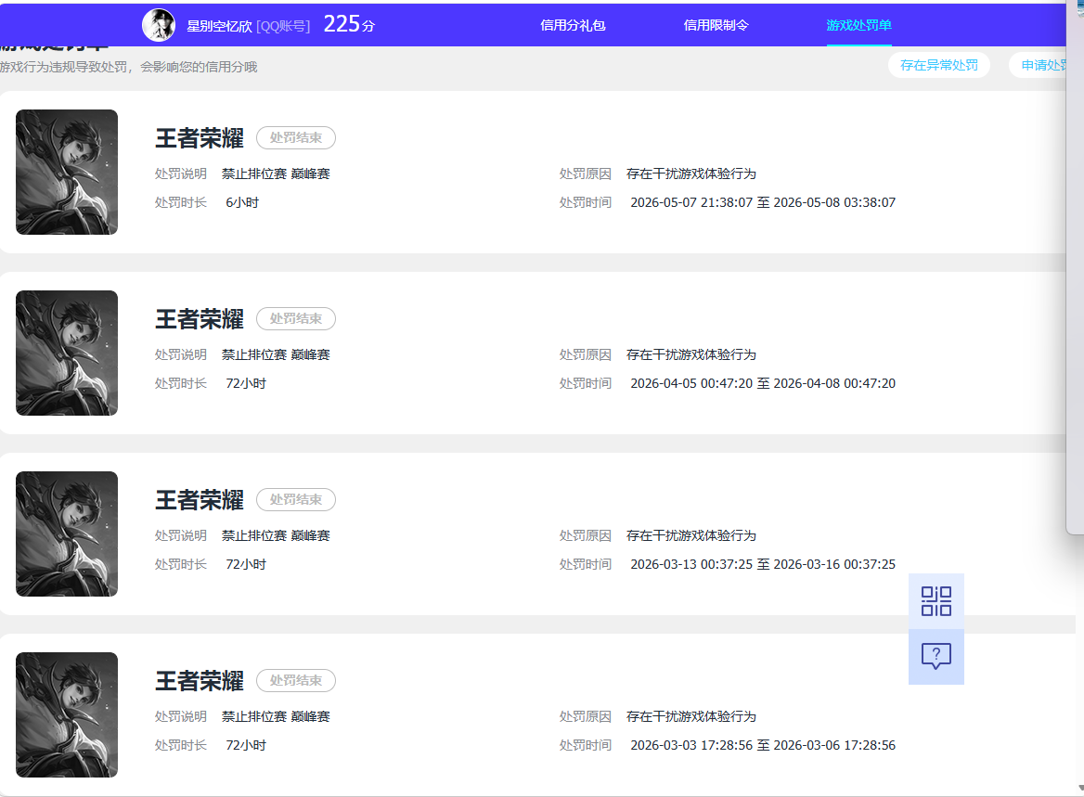Click the 王者荣耀 title of the 2026-03-13 penalty
The width and height of the screenshot is (1084, 797).
(200, 500)
